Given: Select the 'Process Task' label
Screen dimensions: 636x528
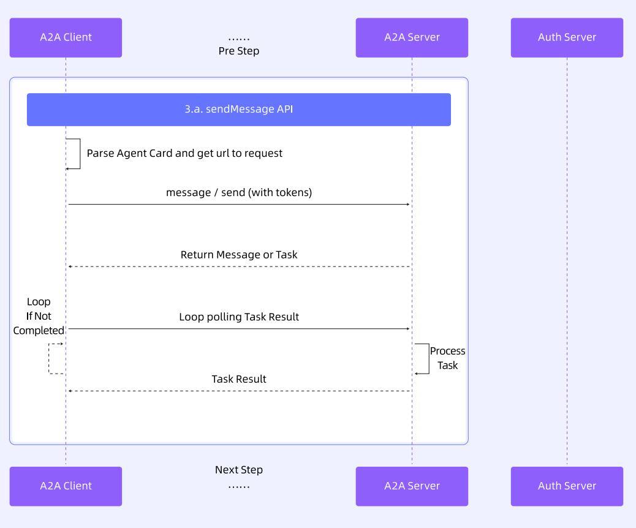Looking at the screenshot, I should click(447, 358).
